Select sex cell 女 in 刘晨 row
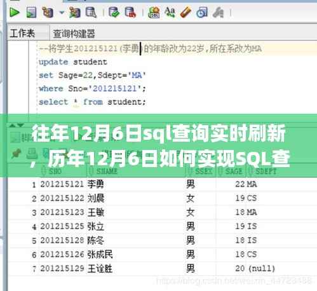This screenshot has width=317, height=291. click(191, 198)
